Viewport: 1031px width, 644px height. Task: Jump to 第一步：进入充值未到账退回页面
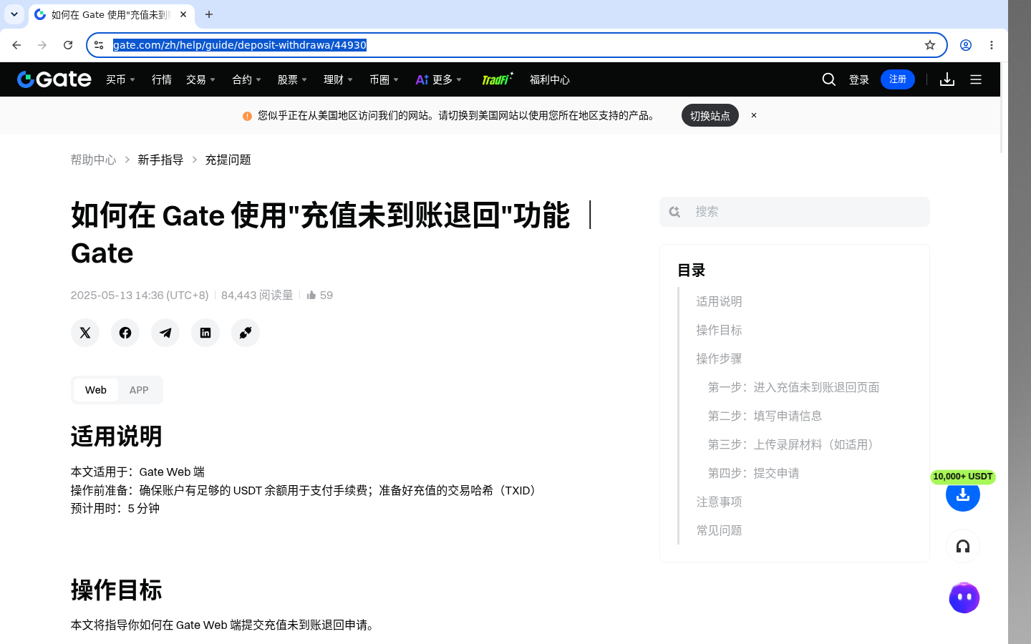pos(793,387)
